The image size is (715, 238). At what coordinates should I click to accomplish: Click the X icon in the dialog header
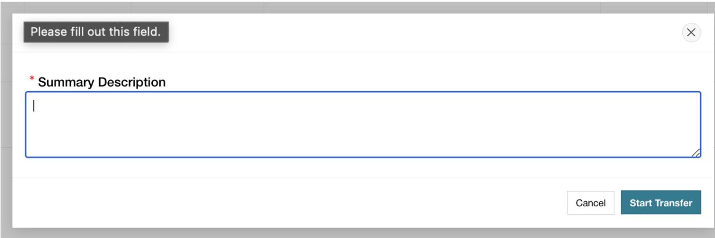[691, 33]
